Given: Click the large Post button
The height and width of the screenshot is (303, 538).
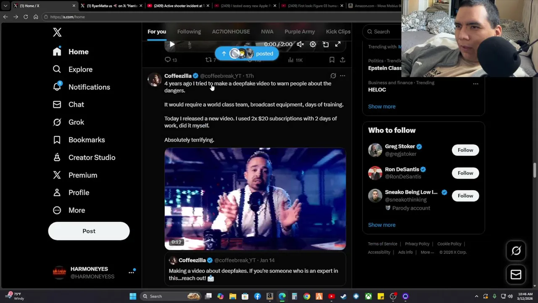Looking at the screenshot, I should click(x=89, y=231).
